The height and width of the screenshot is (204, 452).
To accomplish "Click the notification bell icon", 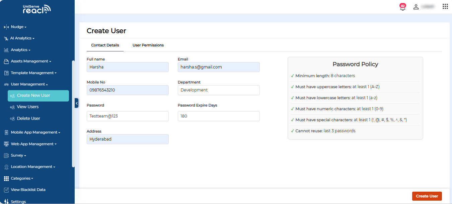I will [x=402, y=7].
